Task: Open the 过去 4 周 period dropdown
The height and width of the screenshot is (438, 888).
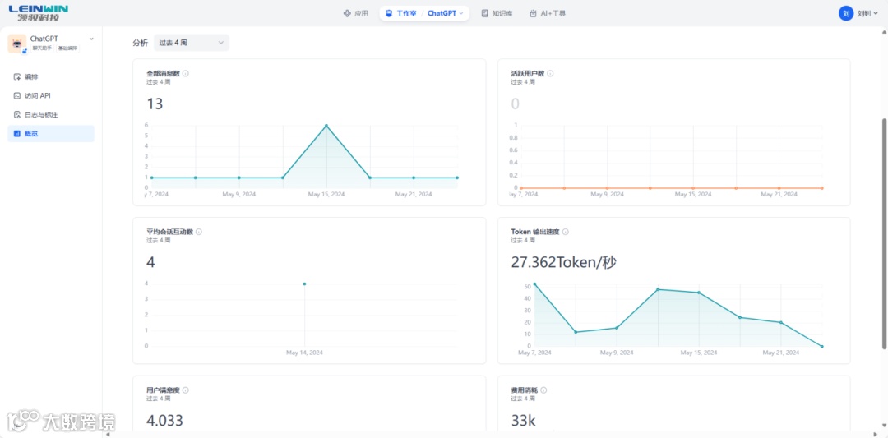Action: click(192, 43)
